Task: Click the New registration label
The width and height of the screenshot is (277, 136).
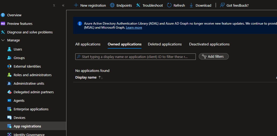Action: click(93, 5)
